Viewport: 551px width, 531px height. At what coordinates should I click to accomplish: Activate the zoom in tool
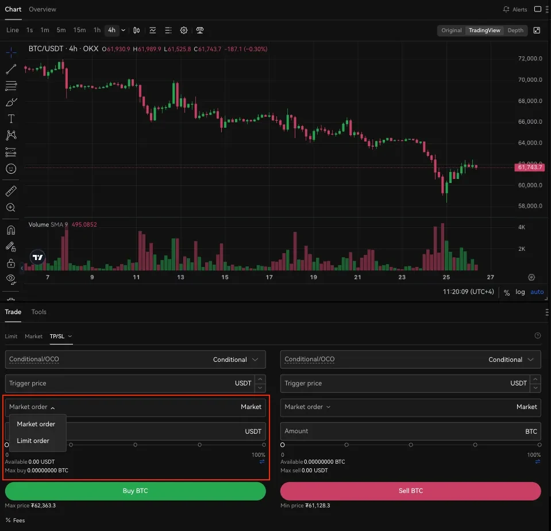(11, 208)
